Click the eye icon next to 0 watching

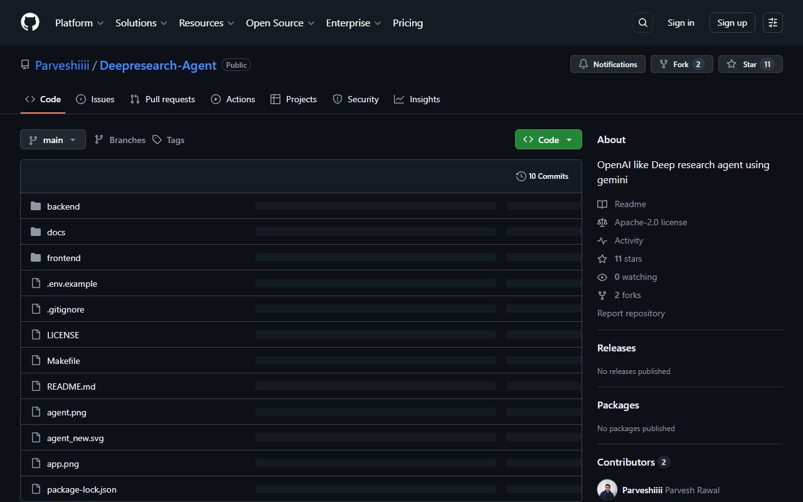602,277
